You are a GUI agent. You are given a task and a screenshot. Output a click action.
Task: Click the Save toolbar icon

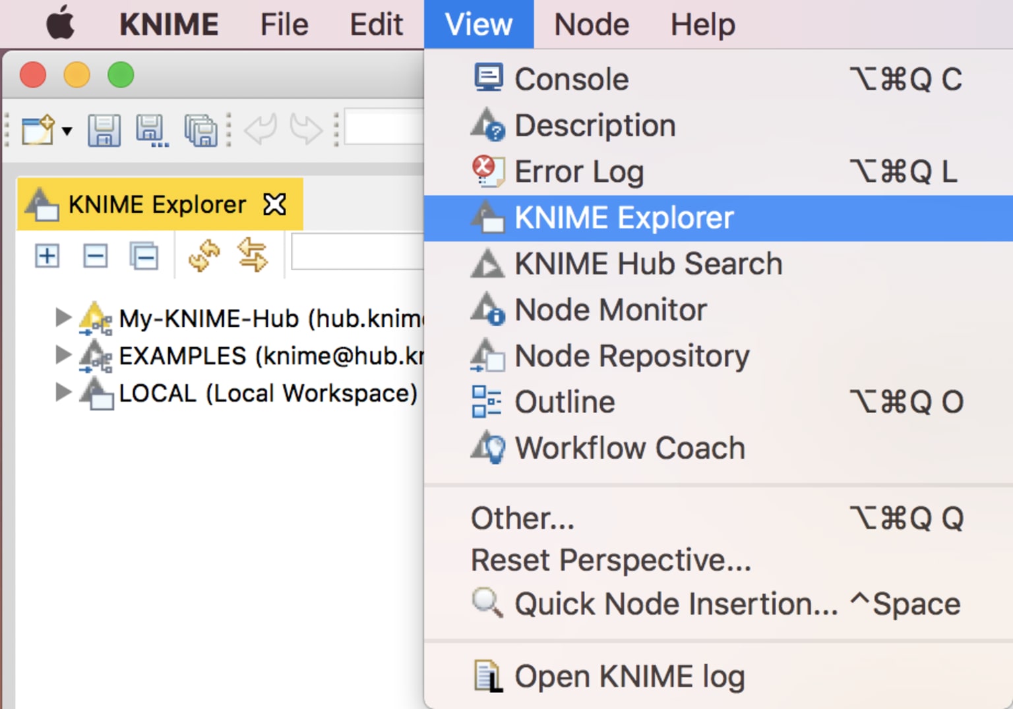104,130
